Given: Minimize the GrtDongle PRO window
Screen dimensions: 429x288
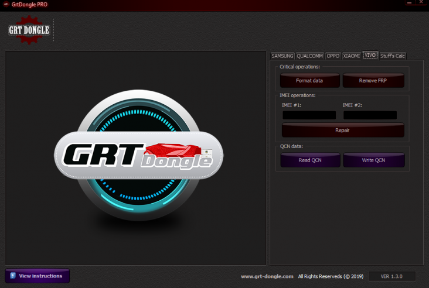Looking at the screenshot, I should (x=409, y=2).
